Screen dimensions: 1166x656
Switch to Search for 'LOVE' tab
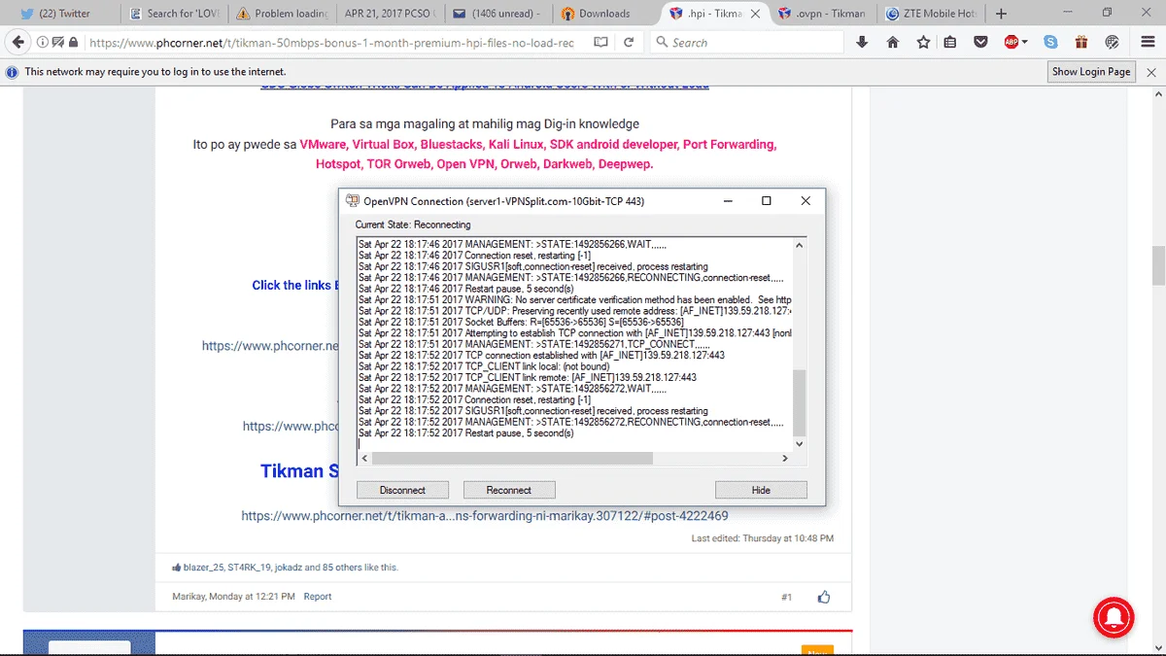(x=174, y=14)
